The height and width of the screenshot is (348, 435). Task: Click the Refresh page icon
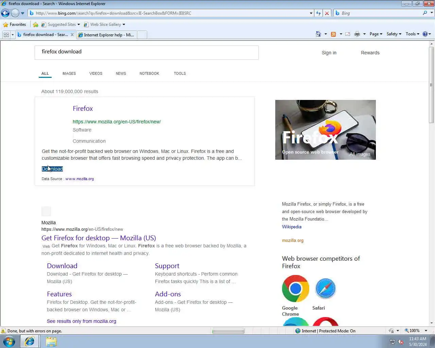tap(318, 13)
